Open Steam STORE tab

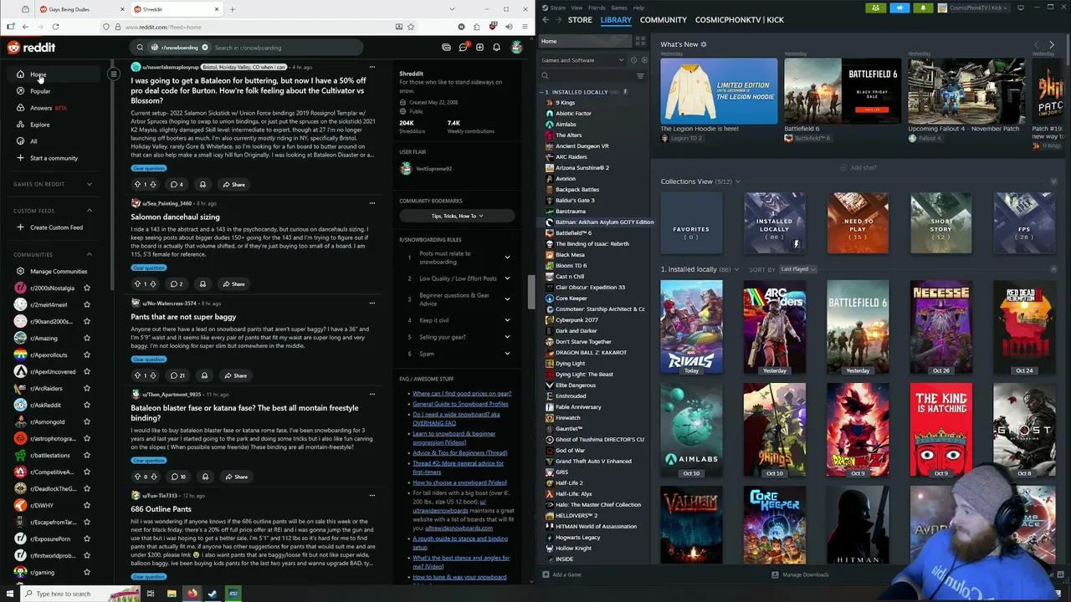pyautogui.click(x=580, y=20)
